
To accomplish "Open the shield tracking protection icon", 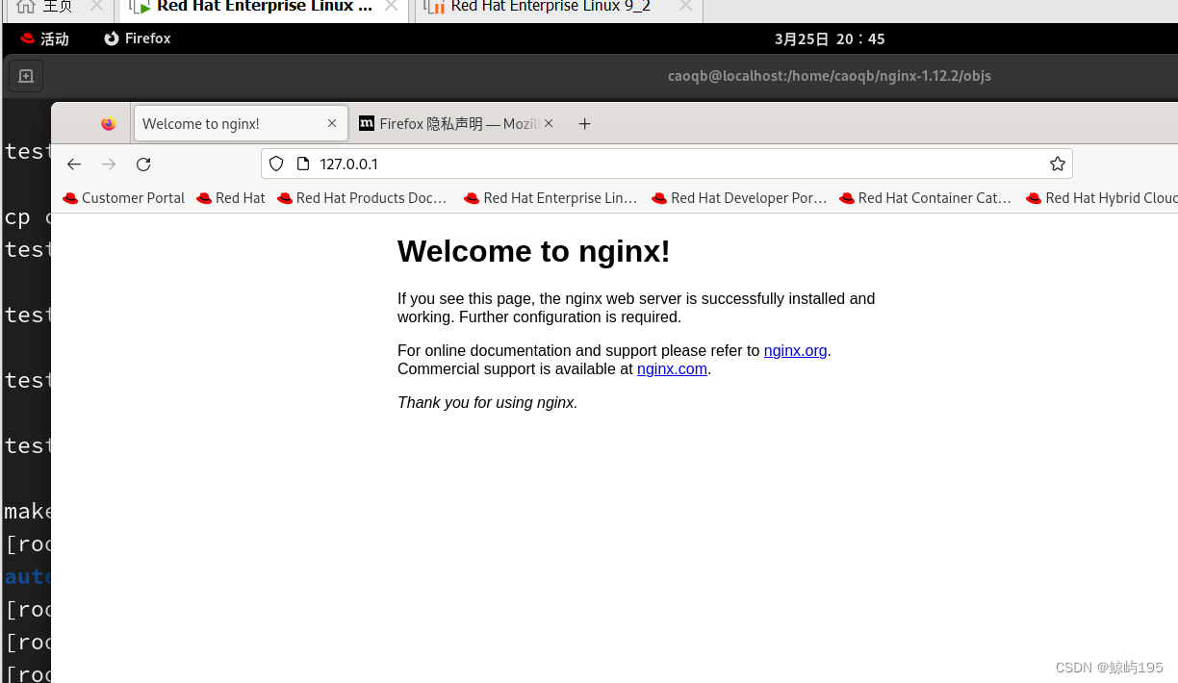I will point(276,164).
